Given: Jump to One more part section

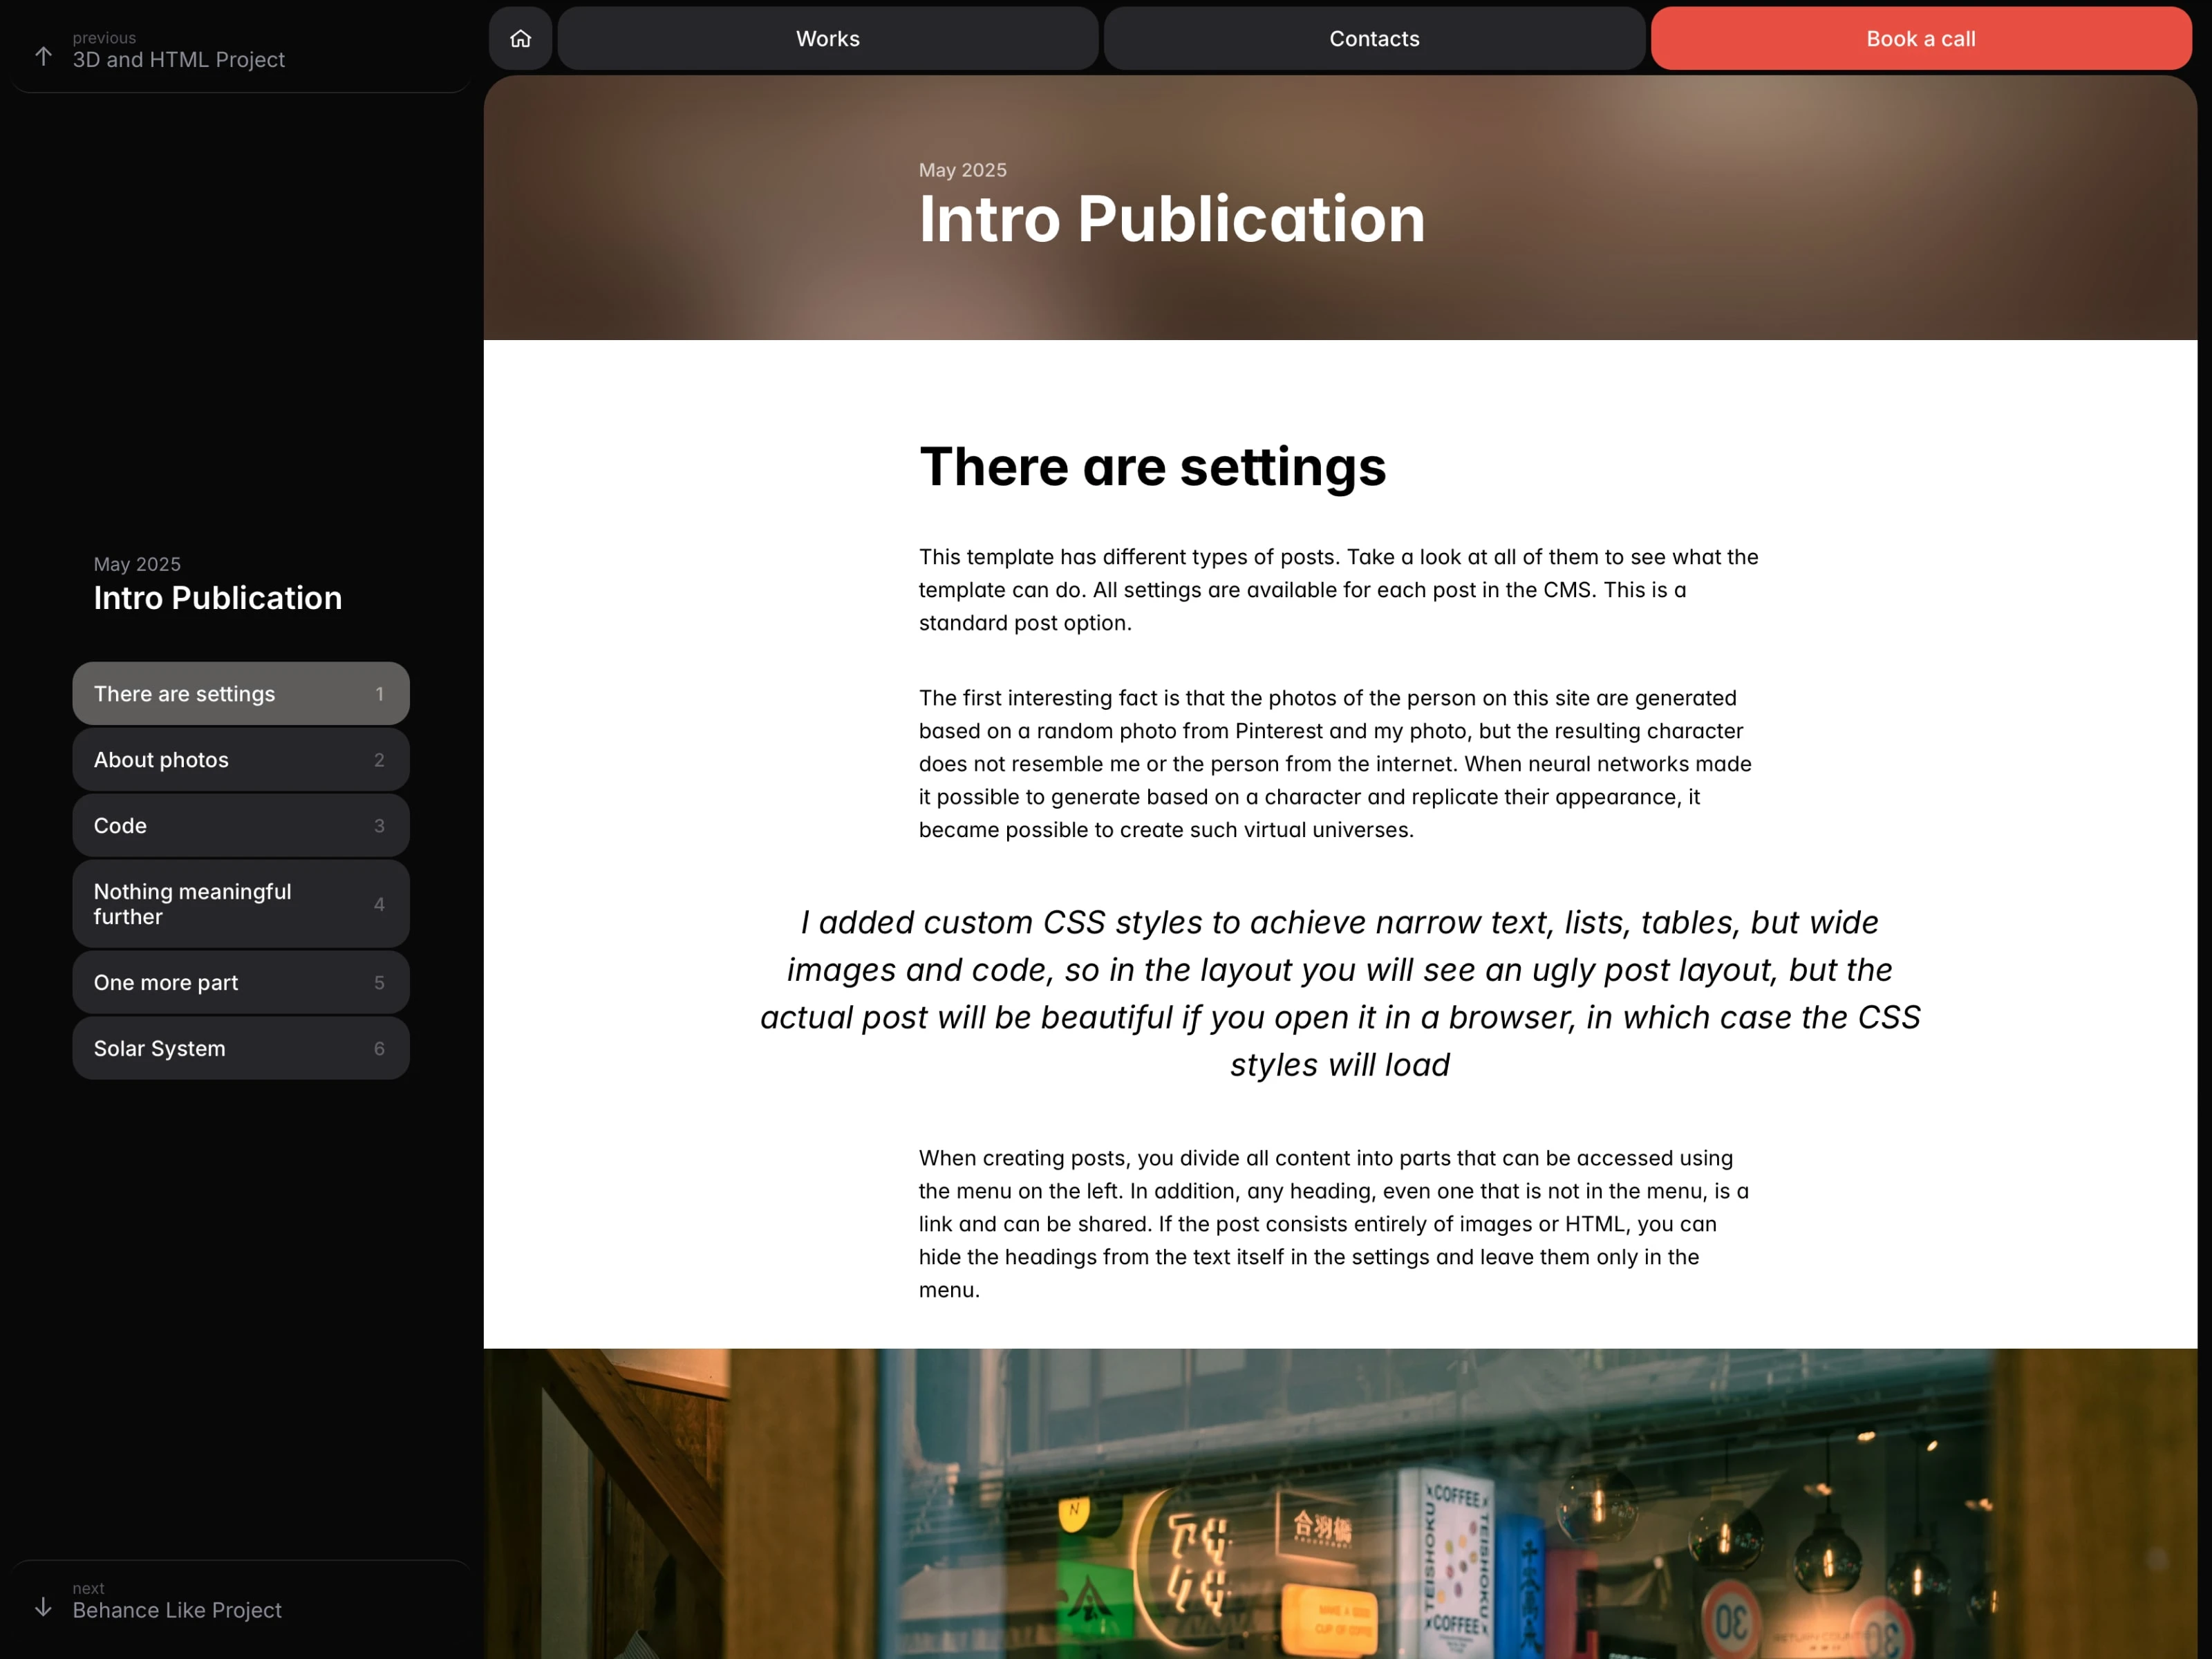Looking at the screenshot, I should pyautogui.click(x=240, y=983).
